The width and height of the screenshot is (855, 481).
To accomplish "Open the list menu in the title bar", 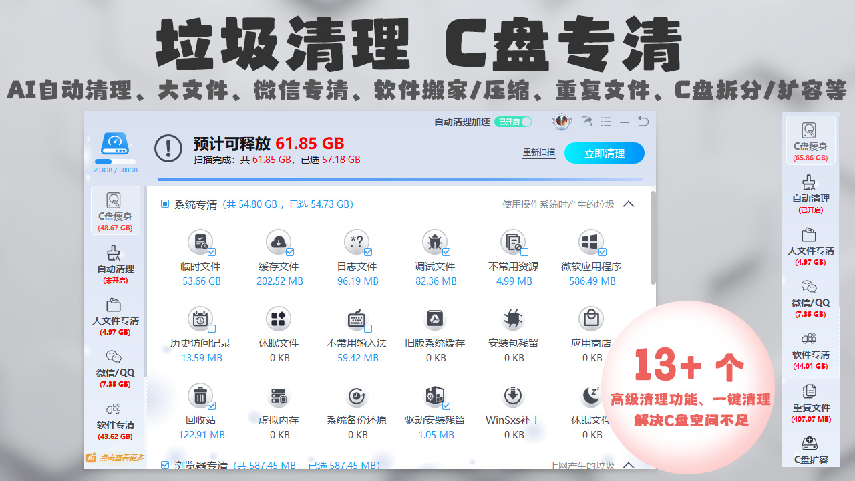I will coord(606,122).
